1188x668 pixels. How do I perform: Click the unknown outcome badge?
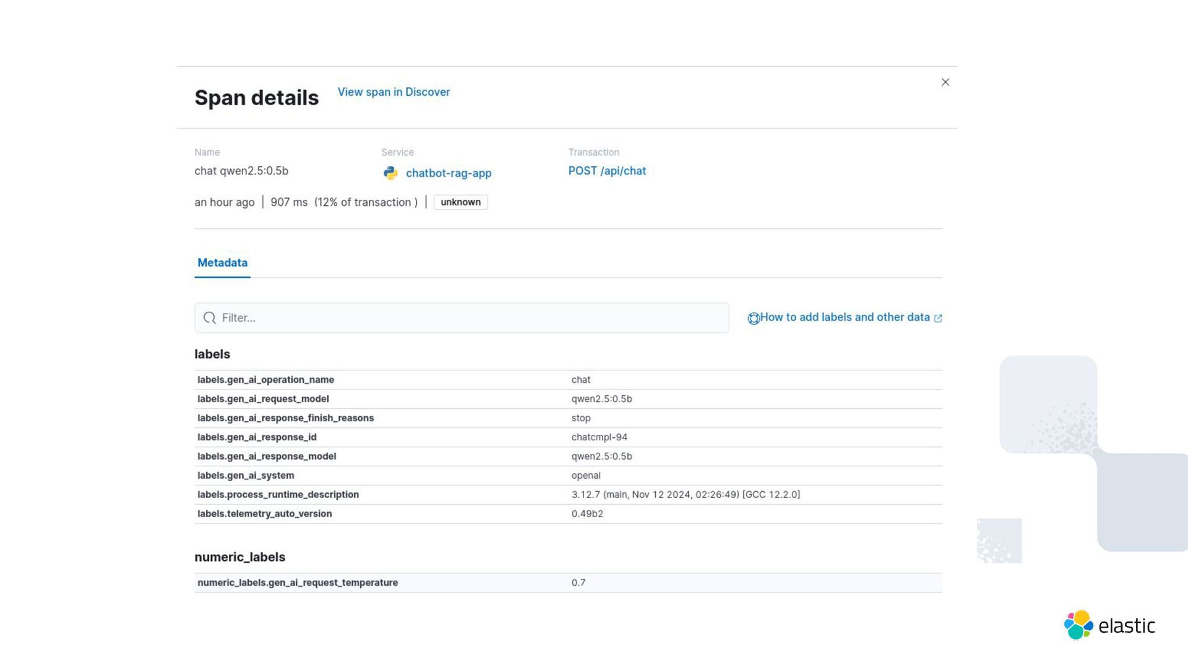tap(460, 202)
